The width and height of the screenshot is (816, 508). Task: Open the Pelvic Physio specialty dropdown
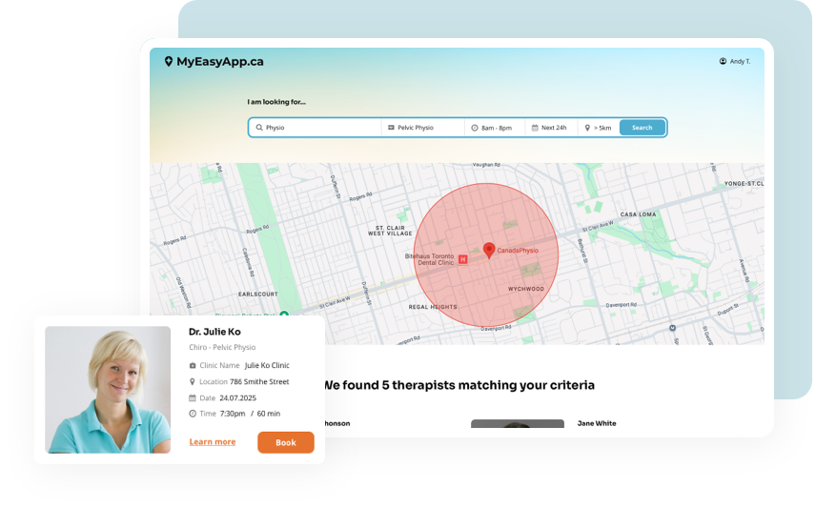[x=423, y=128]
